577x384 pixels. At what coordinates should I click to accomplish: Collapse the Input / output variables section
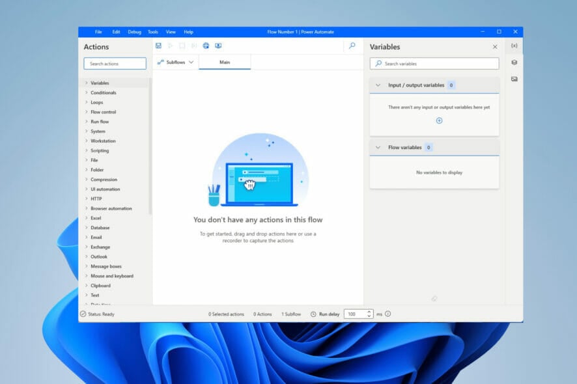378,85
